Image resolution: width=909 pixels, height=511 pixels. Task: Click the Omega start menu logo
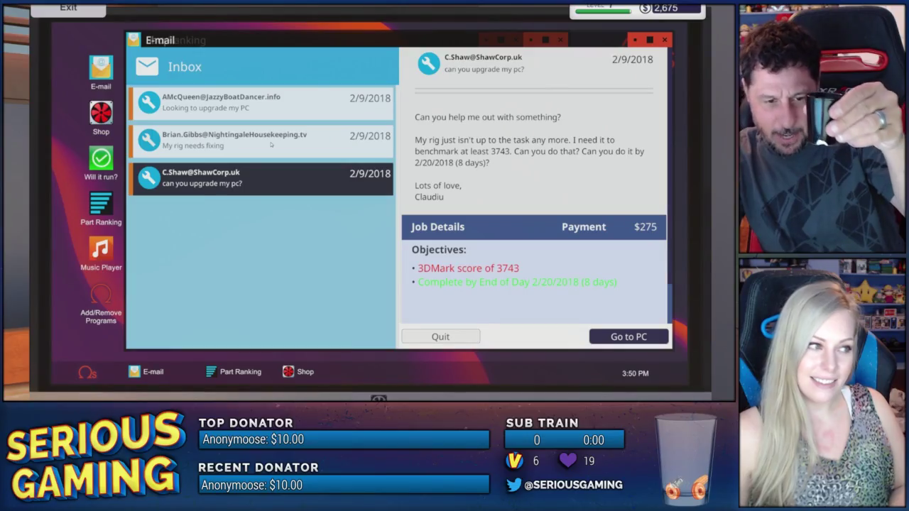point(87,372)
